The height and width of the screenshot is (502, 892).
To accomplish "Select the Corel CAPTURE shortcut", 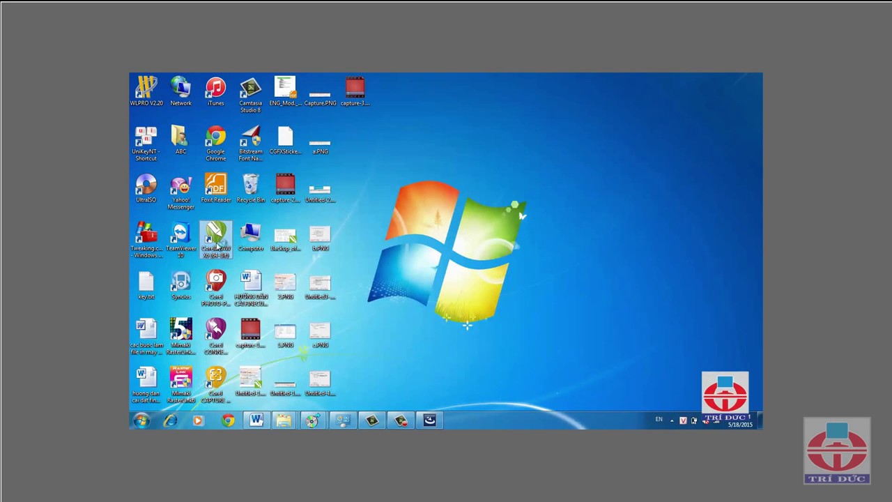I will [216, 386].
